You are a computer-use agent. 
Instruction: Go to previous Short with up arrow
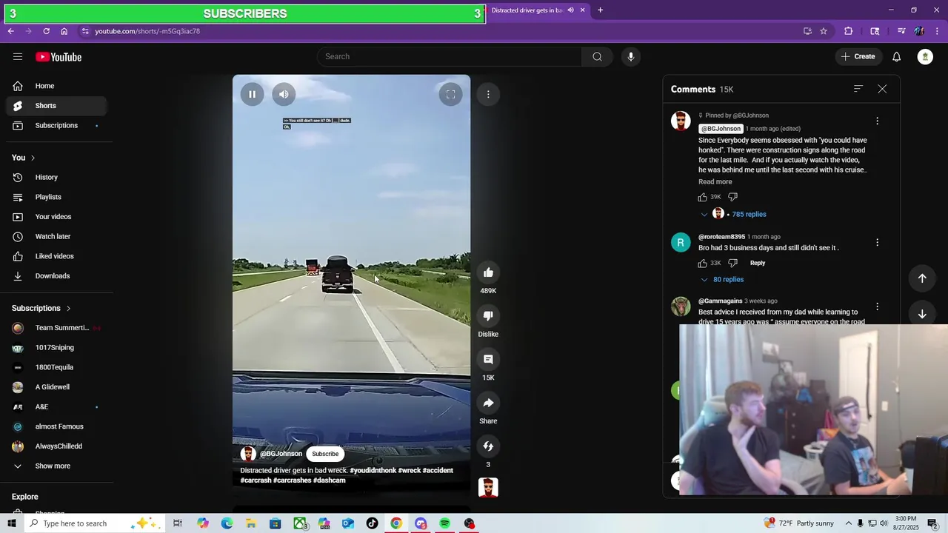(922, 278)
